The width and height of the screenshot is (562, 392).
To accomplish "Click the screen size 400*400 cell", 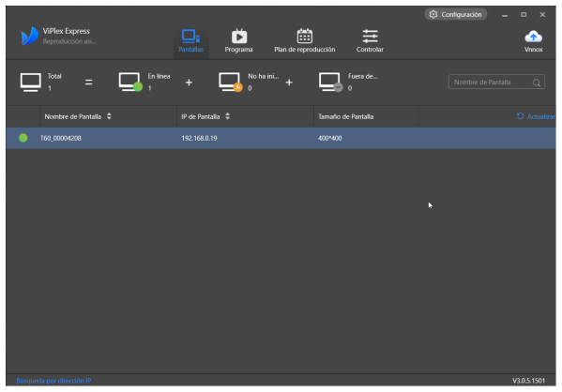I will [x=329, y=138].
